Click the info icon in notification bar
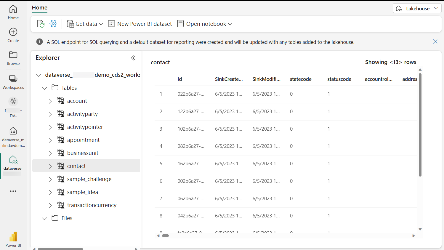Viewport: 444px width, 250px height. 39,42
